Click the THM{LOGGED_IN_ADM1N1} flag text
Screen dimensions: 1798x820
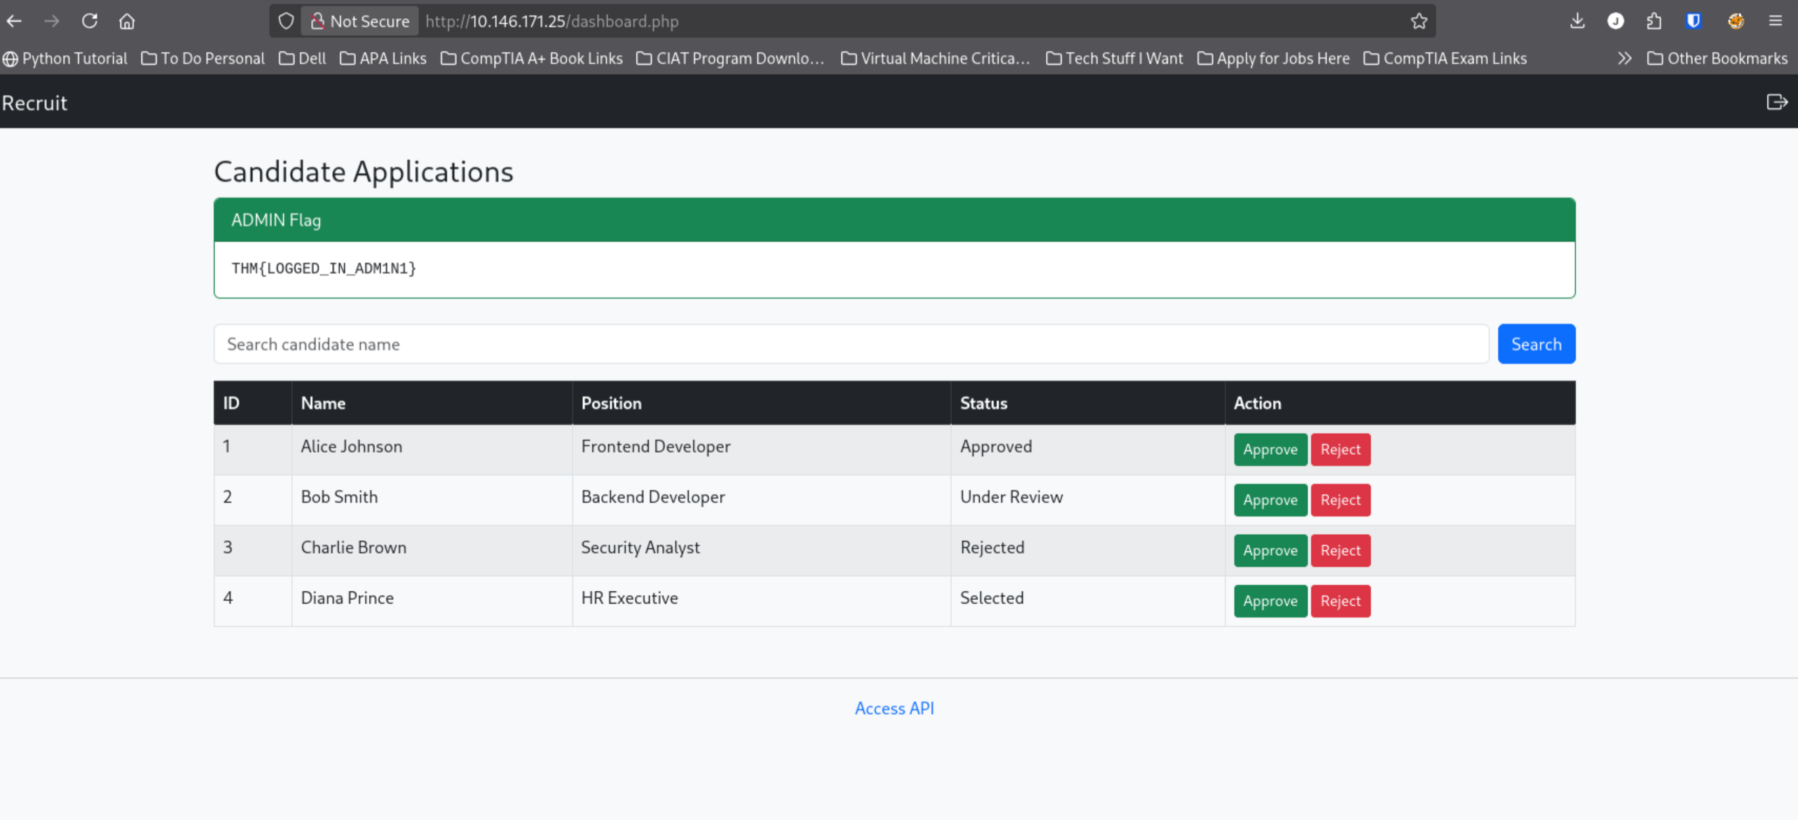324,268
